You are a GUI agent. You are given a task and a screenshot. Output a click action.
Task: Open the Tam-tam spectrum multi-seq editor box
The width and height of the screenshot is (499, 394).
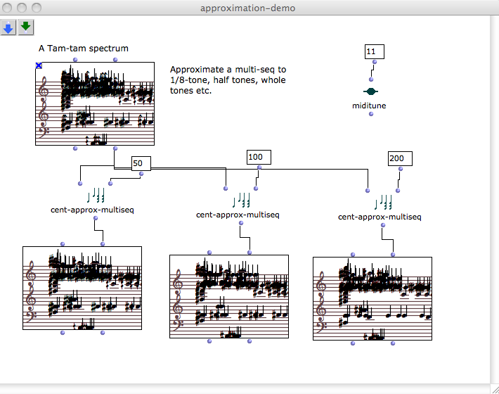click(95, 103)
